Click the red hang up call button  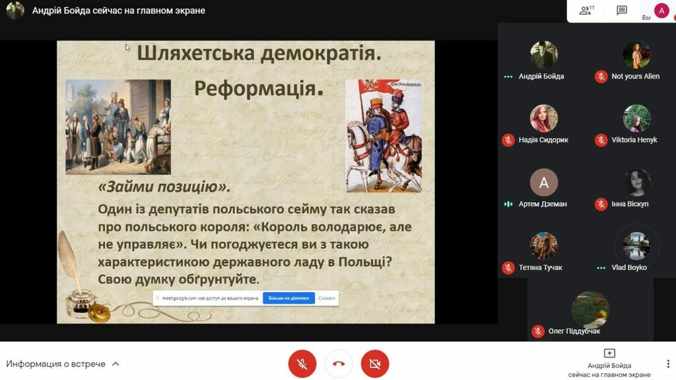[339, 364]
